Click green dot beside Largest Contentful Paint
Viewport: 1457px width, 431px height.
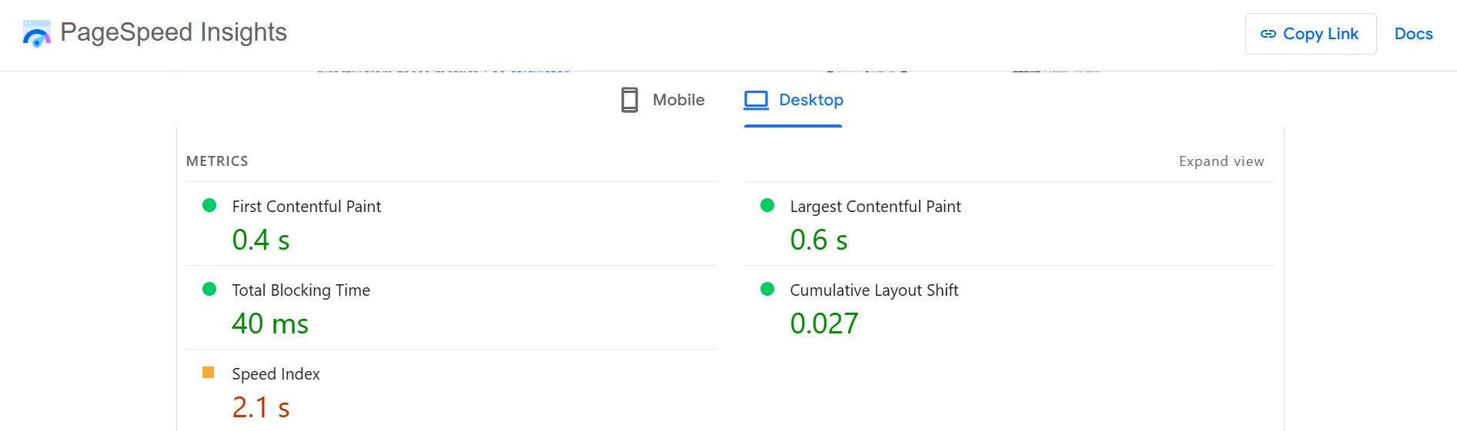[x=767, y=205]
